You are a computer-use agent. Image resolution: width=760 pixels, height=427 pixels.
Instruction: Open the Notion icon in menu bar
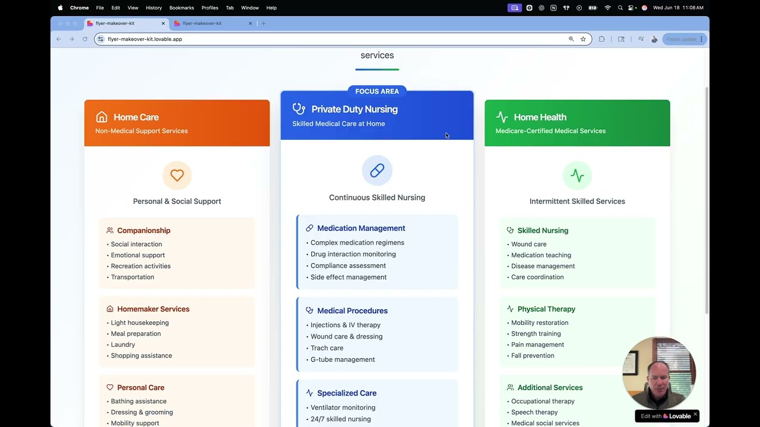point(553,8)
